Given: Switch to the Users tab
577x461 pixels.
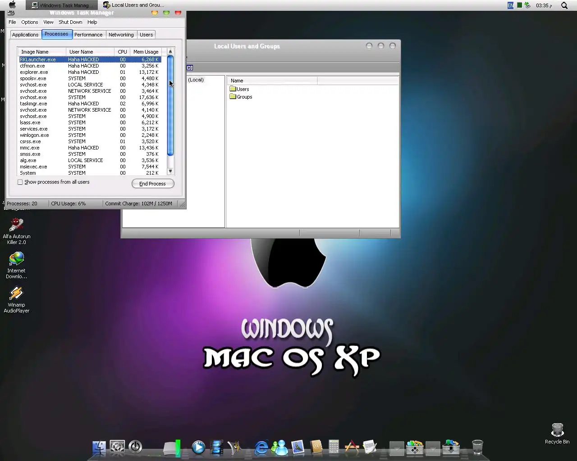Looking at the screenshot, I should click(146, 35).
